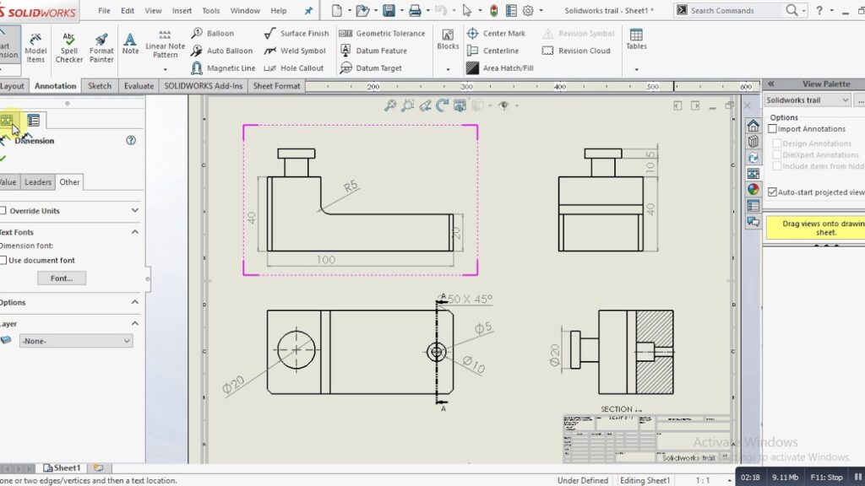Open the Options gear icon
The width and height of the screenshot is (865, 486).
pyautogui.click(x=528, y=10)
